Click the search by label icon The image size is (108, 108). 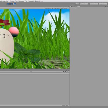click(66, 72)
